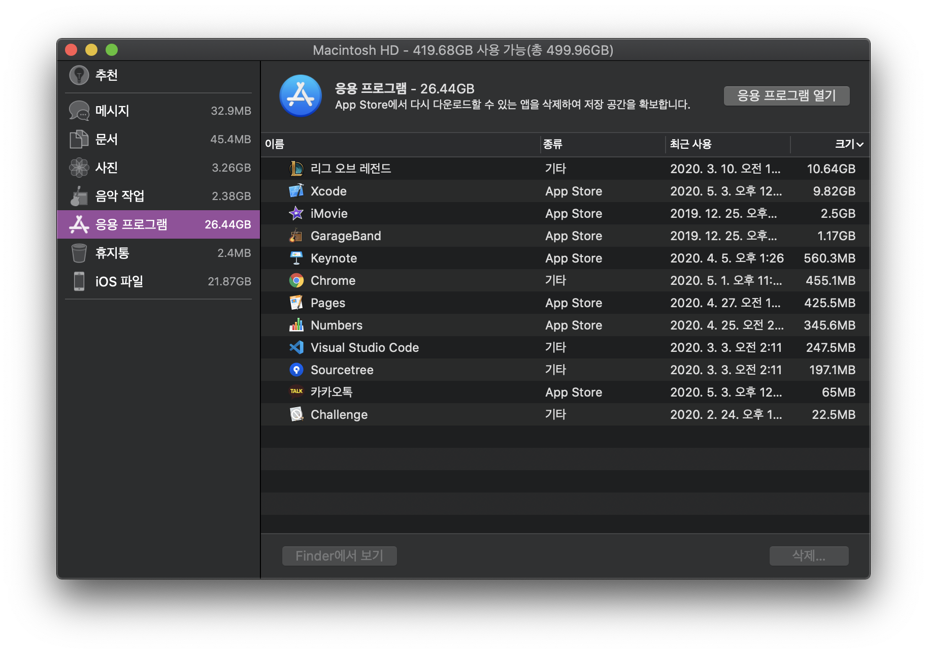The image size is (927, 654).
Task: Click the large App Store header icon
Action: coord(301,95)
